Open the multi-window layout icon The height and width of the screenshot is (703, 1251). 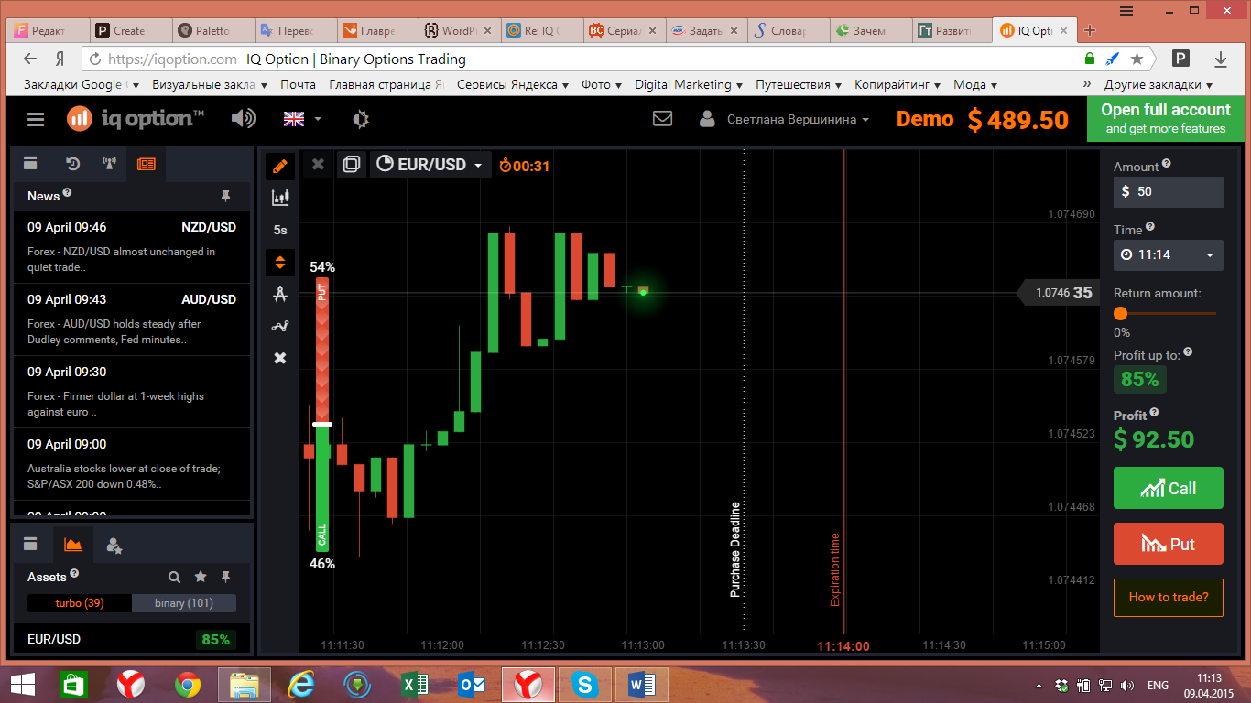pos(351,165)
